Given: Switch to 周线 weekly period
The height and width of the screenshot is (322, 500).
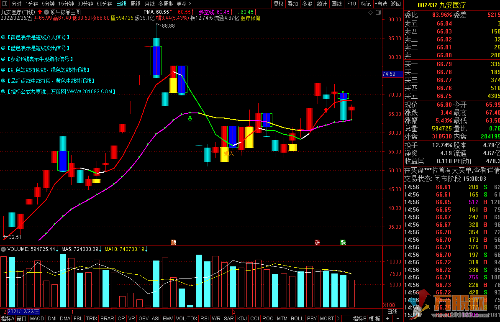Looking at the screenshot, I should coord(136,4).
